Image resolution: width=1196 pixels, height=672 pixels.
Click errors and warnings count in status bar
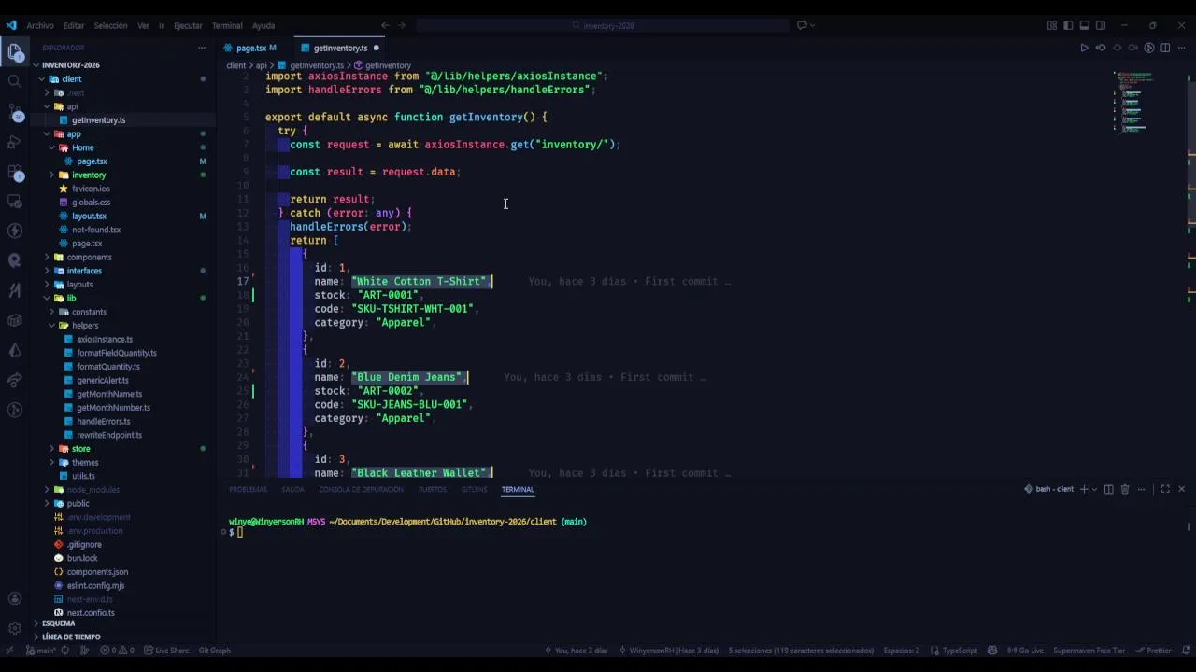point(117,651)
